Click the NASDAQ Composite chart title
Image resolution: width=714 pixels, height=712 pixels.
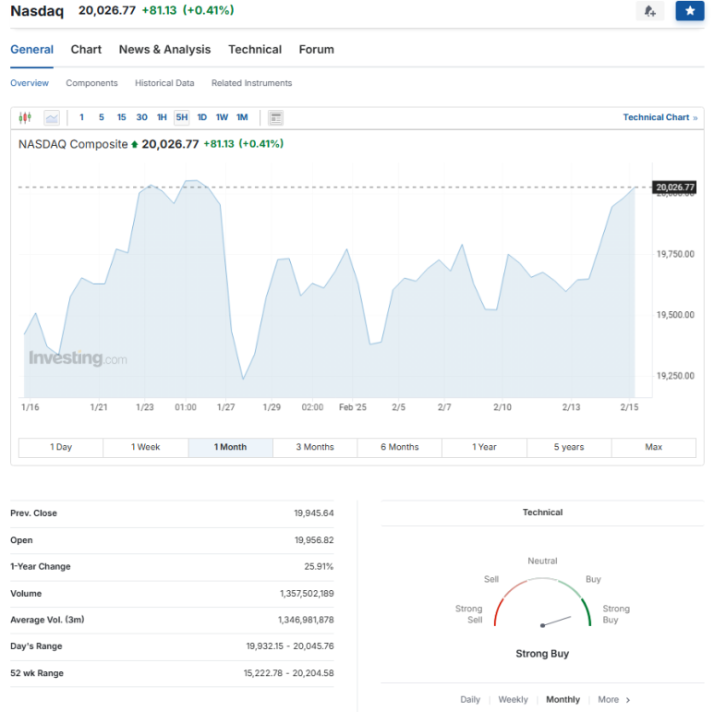tap(73, 144)
